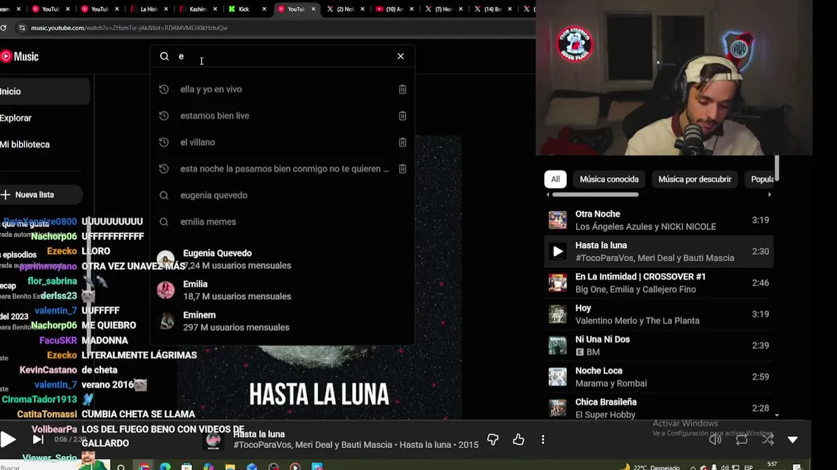Switch to the Kashim browser tab
This screenshot has height=470, width=837.
tap(197, 9)
